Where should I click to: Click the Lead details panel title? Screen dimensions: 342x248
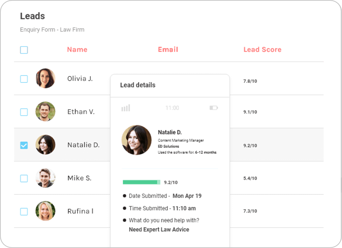click(x=138, y=85)
